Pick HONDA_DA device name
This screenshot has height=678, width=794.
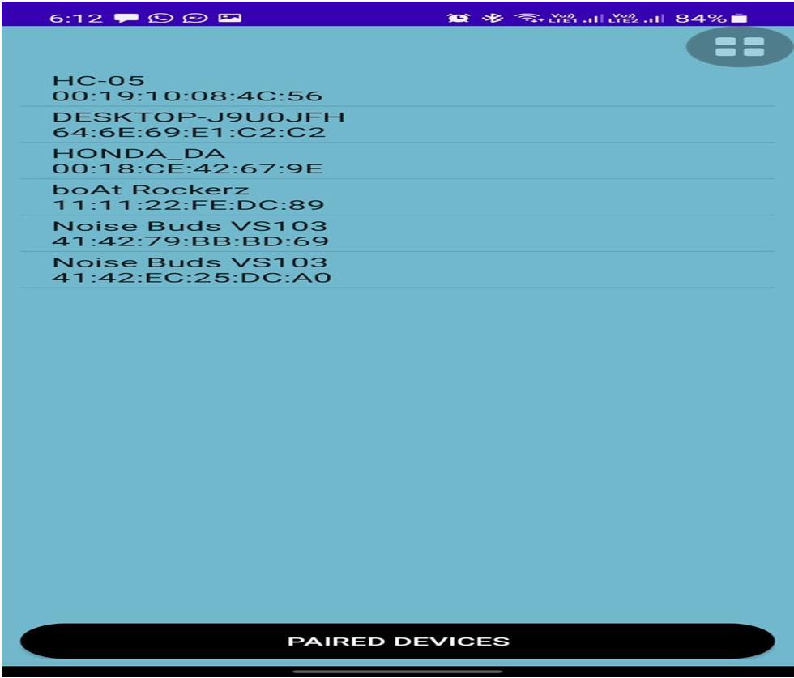coord(139,153)
